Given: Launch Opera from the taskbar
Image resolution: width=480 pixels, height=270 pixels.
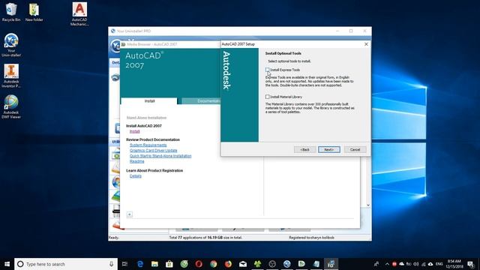Looking at the screenshot, I should pyautogui.click(x=199, y=264).
